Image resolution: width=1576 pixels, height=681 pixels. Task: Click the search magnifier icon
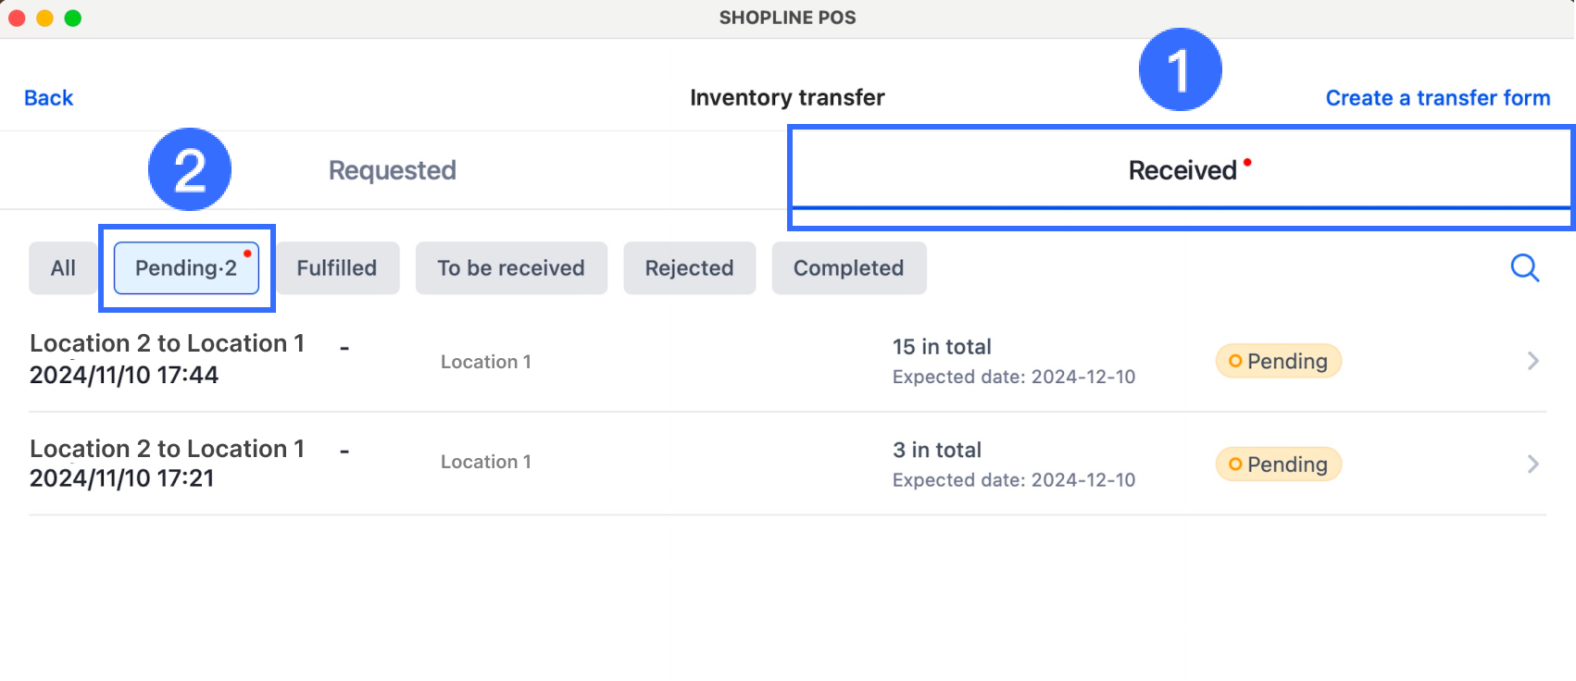pos(1524,268)
